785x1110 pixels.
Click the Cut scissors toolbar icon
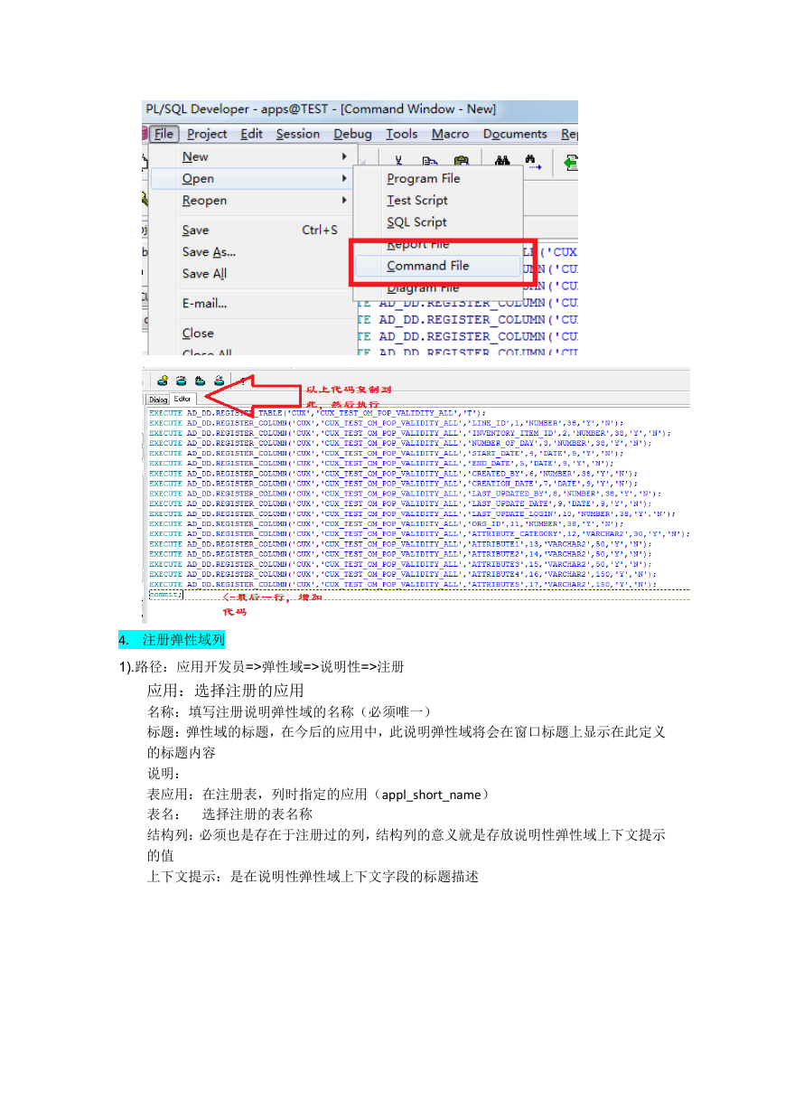coord(398,162)
